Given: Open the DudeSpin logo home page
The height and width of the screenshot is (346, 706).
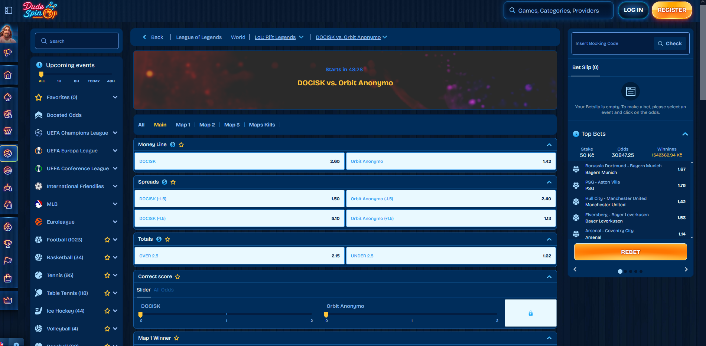Looking at the screenshot, I should (x=40, y=10).
